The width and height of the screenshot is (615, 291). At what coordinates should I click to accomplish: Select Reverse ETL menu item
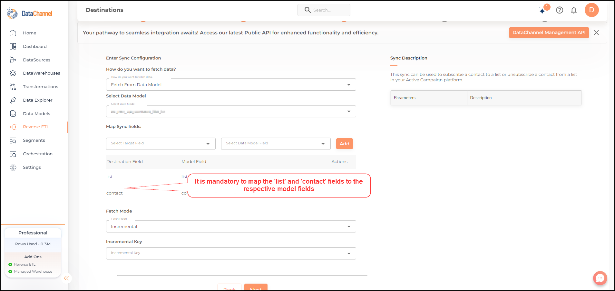36,127
